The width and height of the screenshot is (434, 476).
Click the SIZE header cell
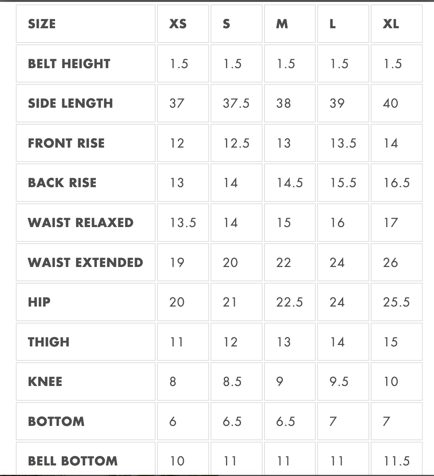coord(42,24)
